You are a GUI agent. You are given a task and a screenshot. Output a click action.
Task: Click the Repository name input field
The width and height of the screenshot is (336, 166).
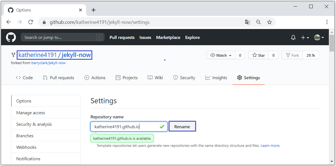click(129, 127)
